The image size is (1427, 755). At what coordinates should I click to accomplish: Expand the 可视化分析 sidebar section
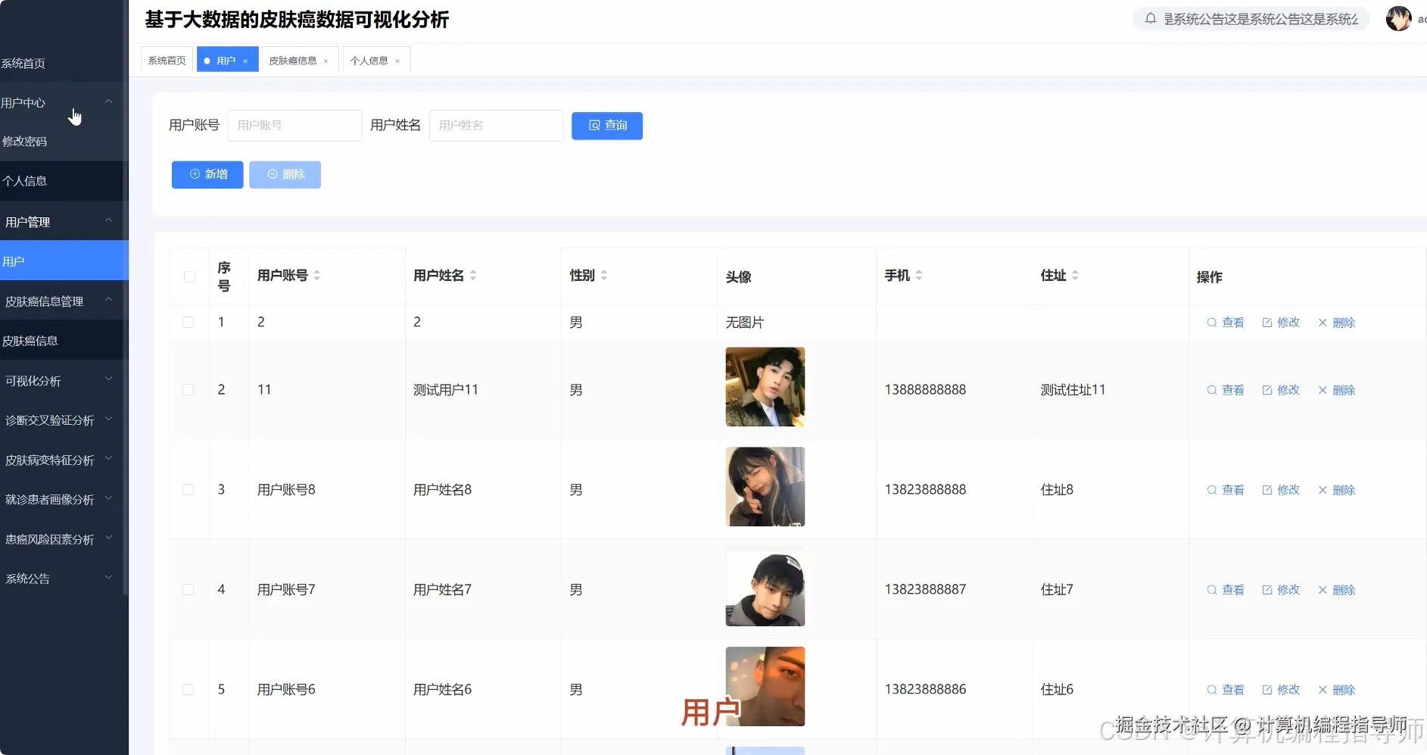108,379
